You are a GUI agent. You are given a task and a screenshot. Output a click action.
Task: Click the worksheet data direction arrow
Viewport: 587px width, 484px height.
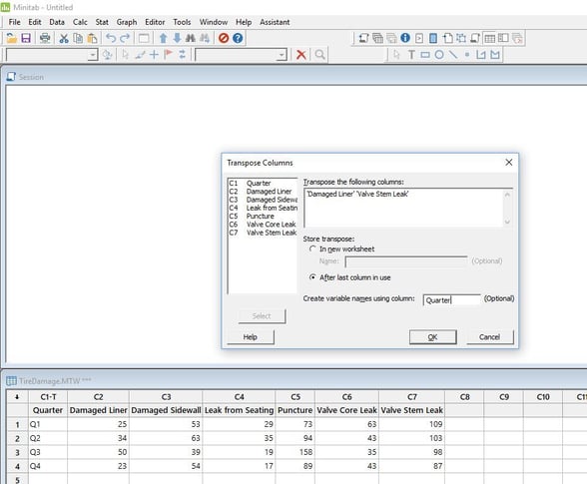click(x=17, y=397)
